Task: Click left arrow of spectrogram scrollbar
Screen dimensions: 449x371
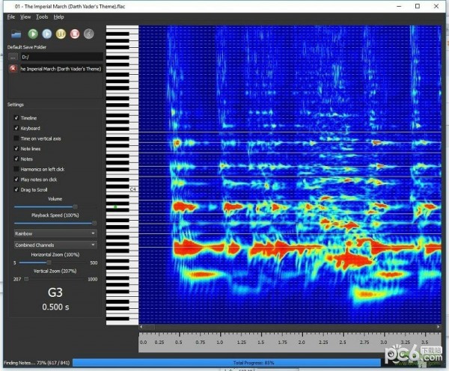Action: [x=141, y=327]
